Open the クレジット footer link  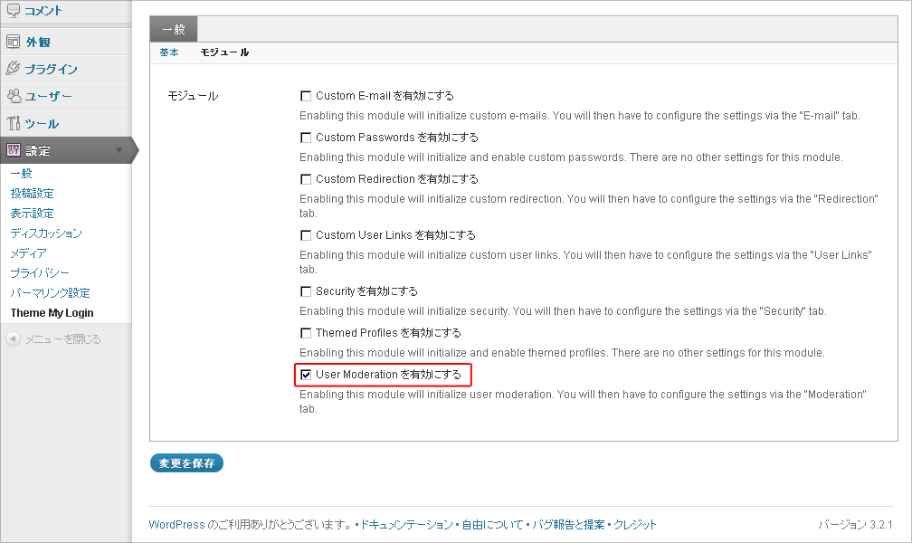635,524
